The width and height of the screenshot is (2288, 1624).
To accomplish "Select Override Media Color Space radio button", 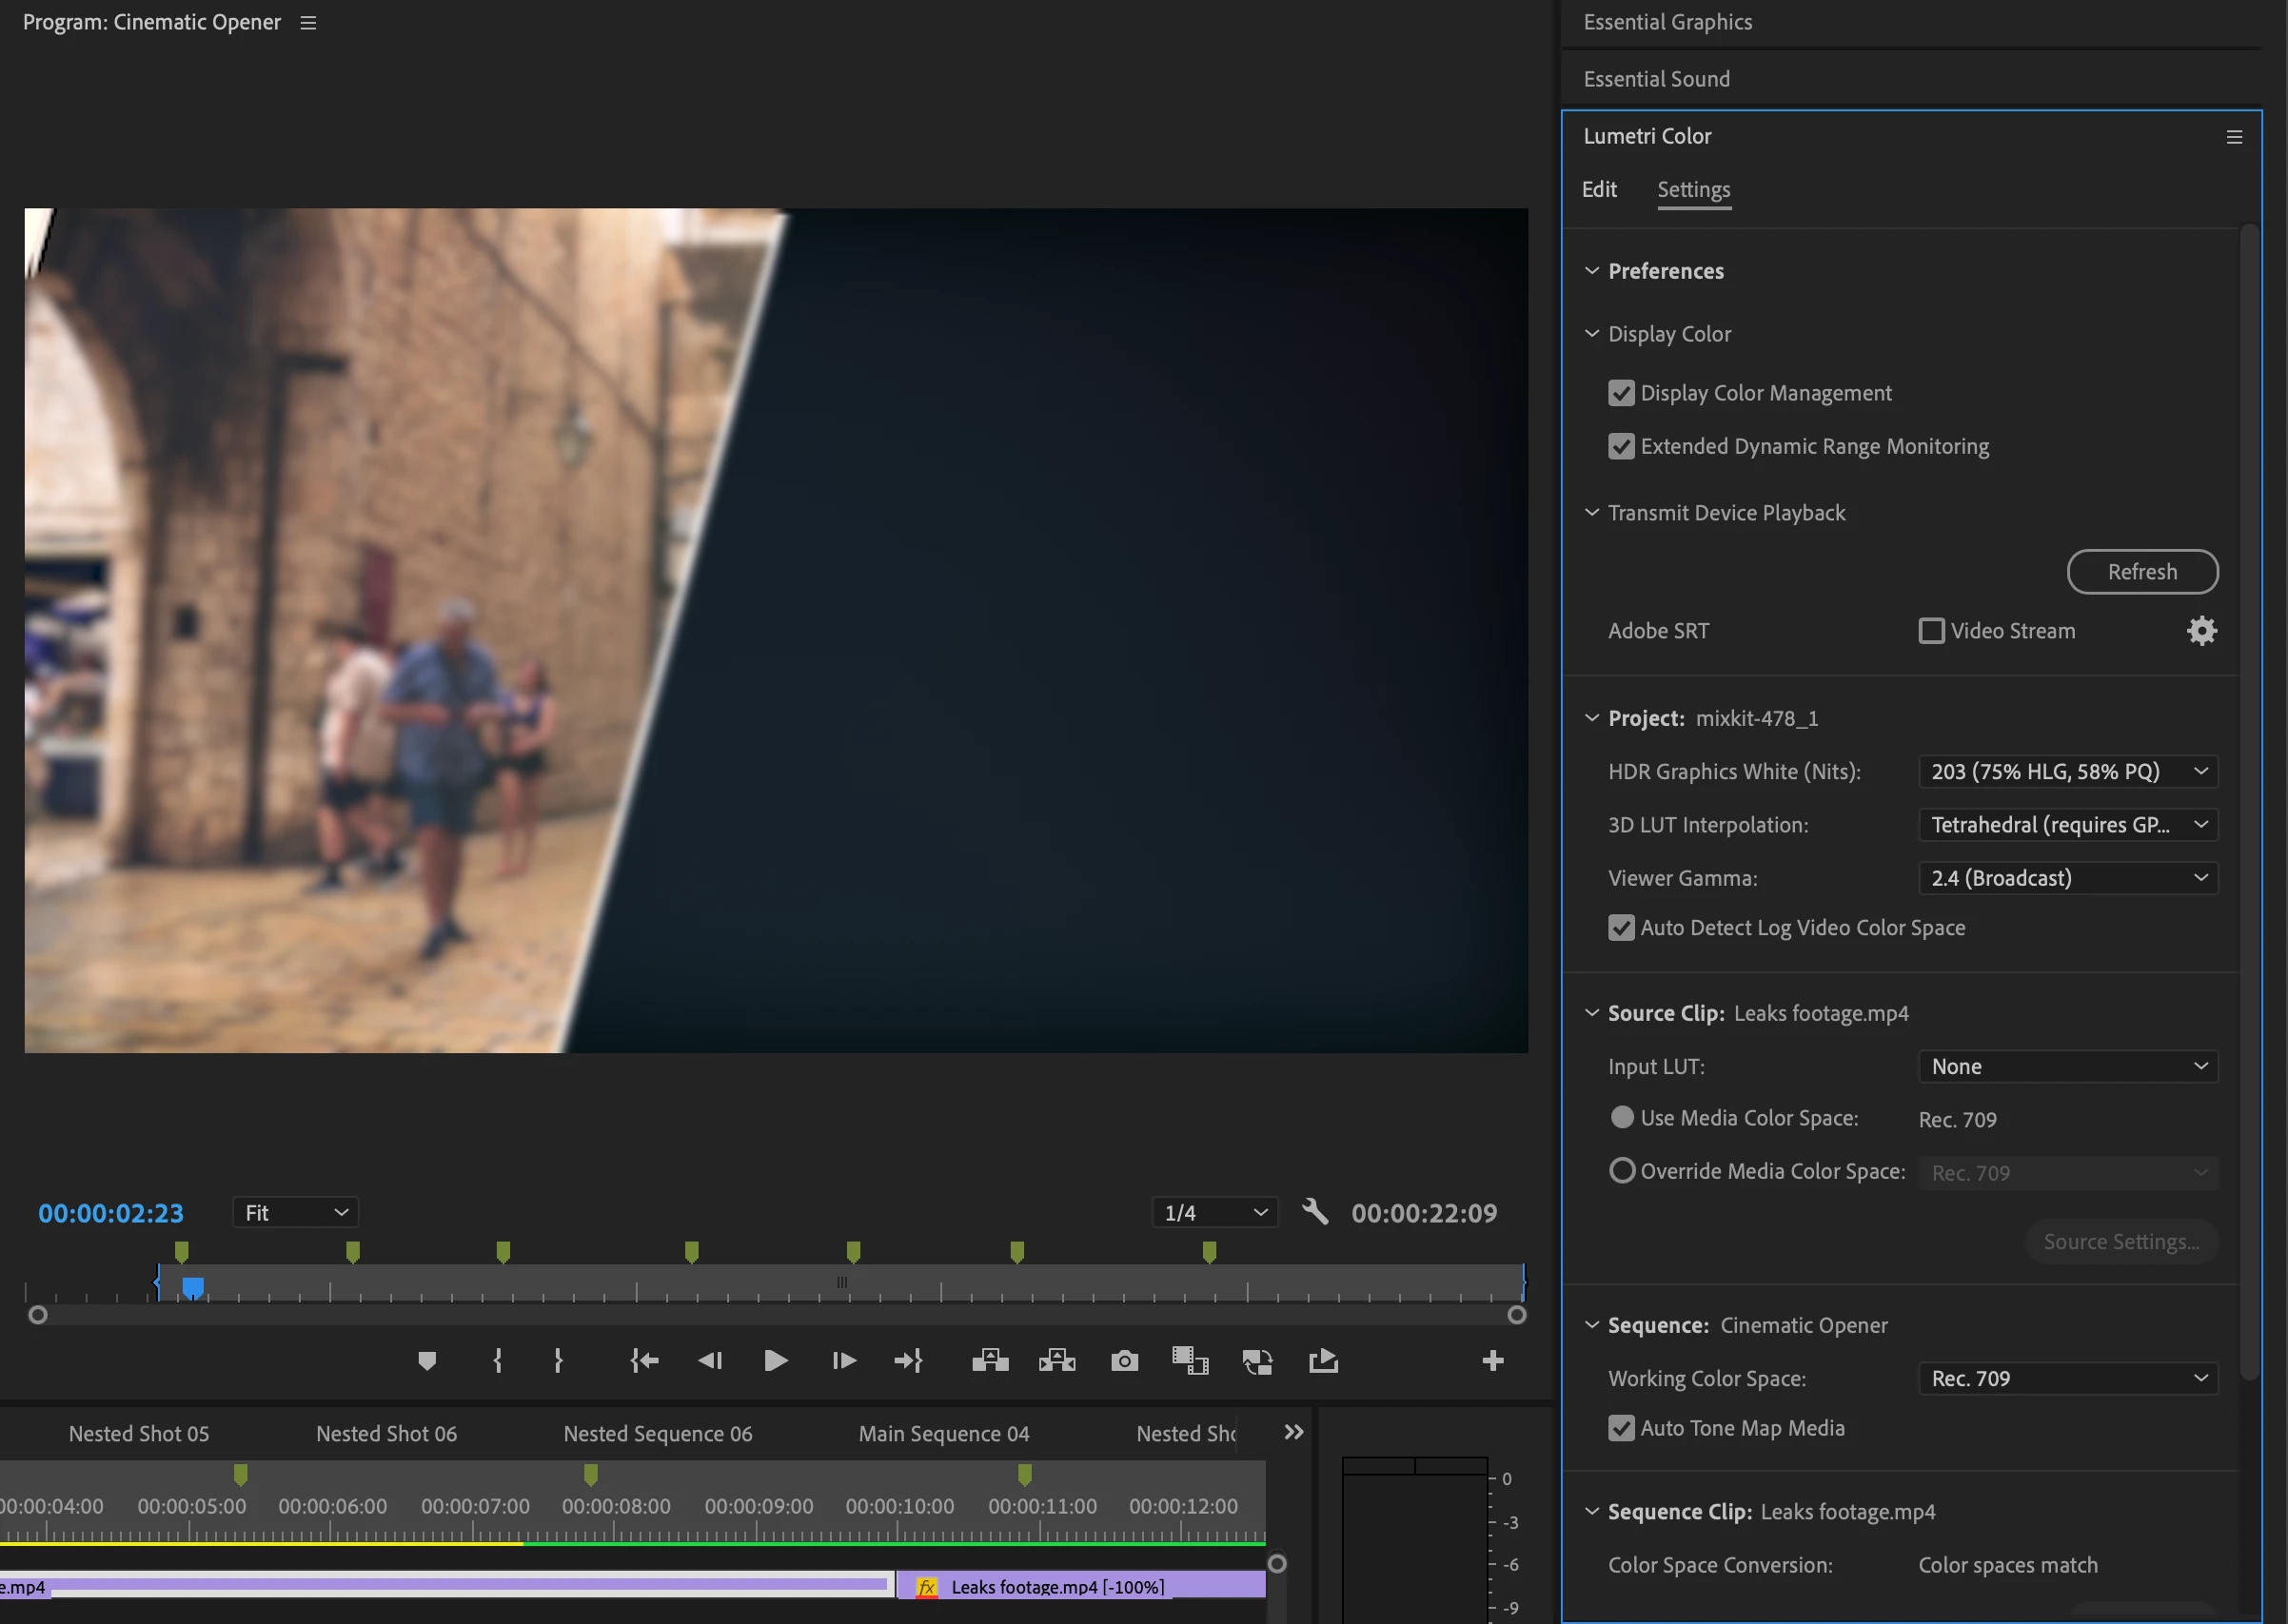I will [x=1622, y=1171].
